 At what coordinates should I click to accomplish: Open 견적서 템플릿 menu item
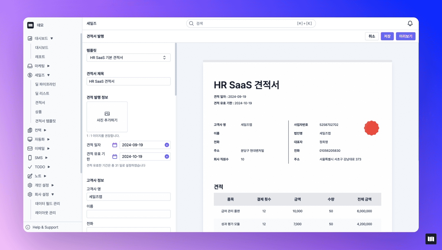click(45, 121)
